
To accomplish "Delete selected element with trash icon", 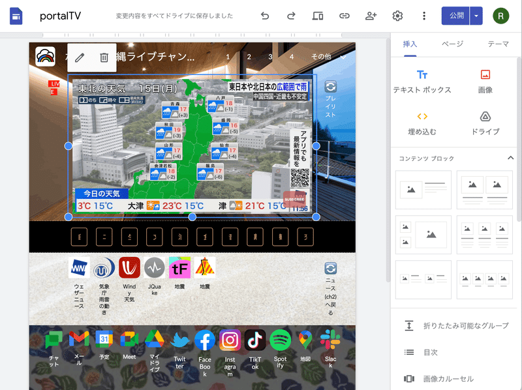I will (x=104, y=58).
